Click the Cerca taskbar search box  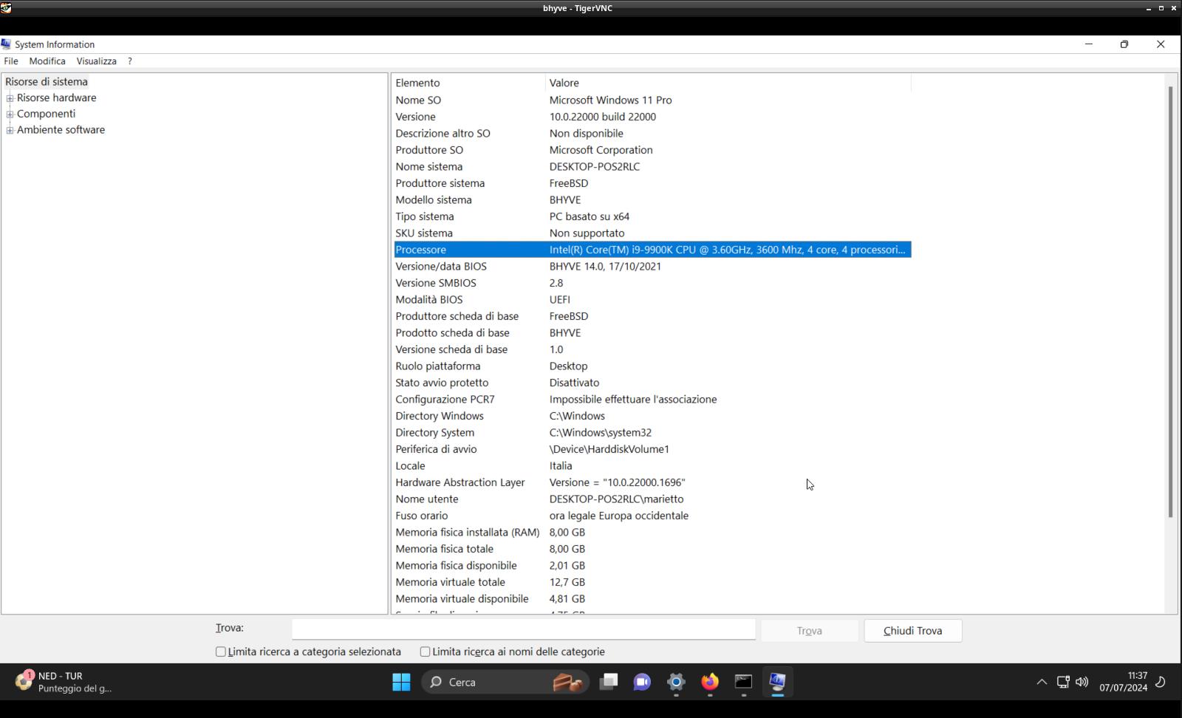pyautogui.click(x=505, y=682)
